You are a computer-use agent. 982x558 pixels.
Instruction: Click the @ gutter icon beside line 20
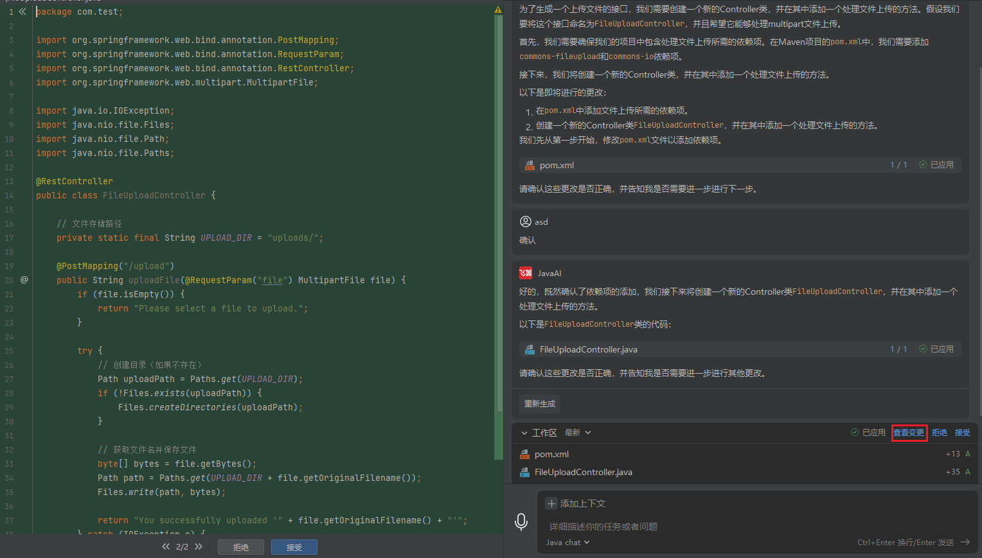coord(24,280)
